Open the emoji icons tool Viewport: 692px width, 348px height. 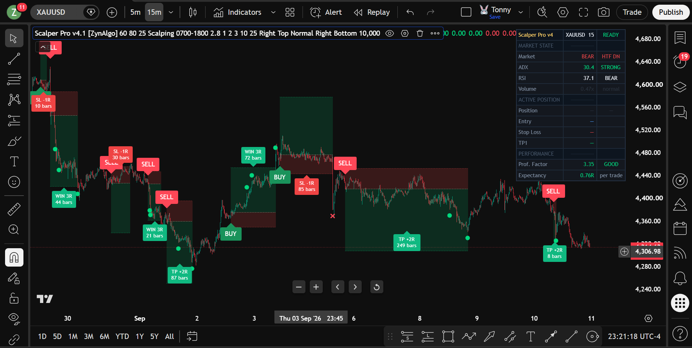pos(14,182)
